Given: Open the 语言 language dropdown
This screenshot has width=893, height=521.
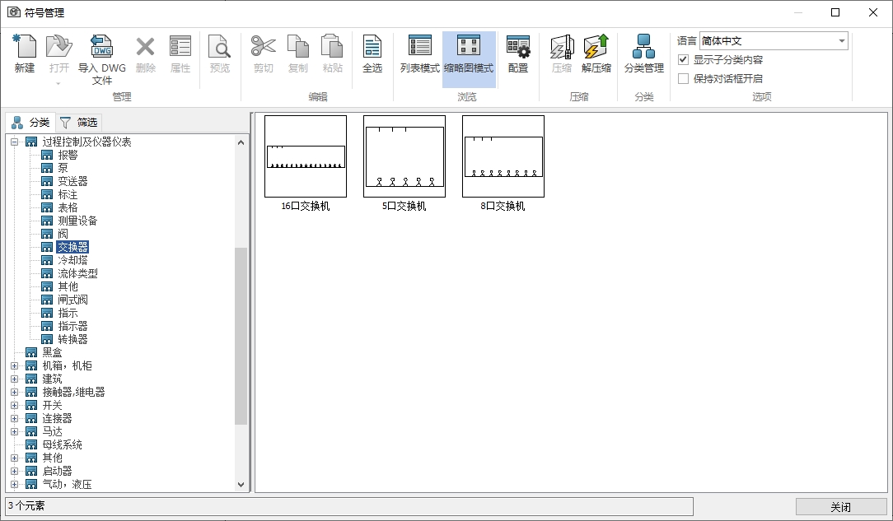Looking at the screenshot, I should (x=841, y=41).
